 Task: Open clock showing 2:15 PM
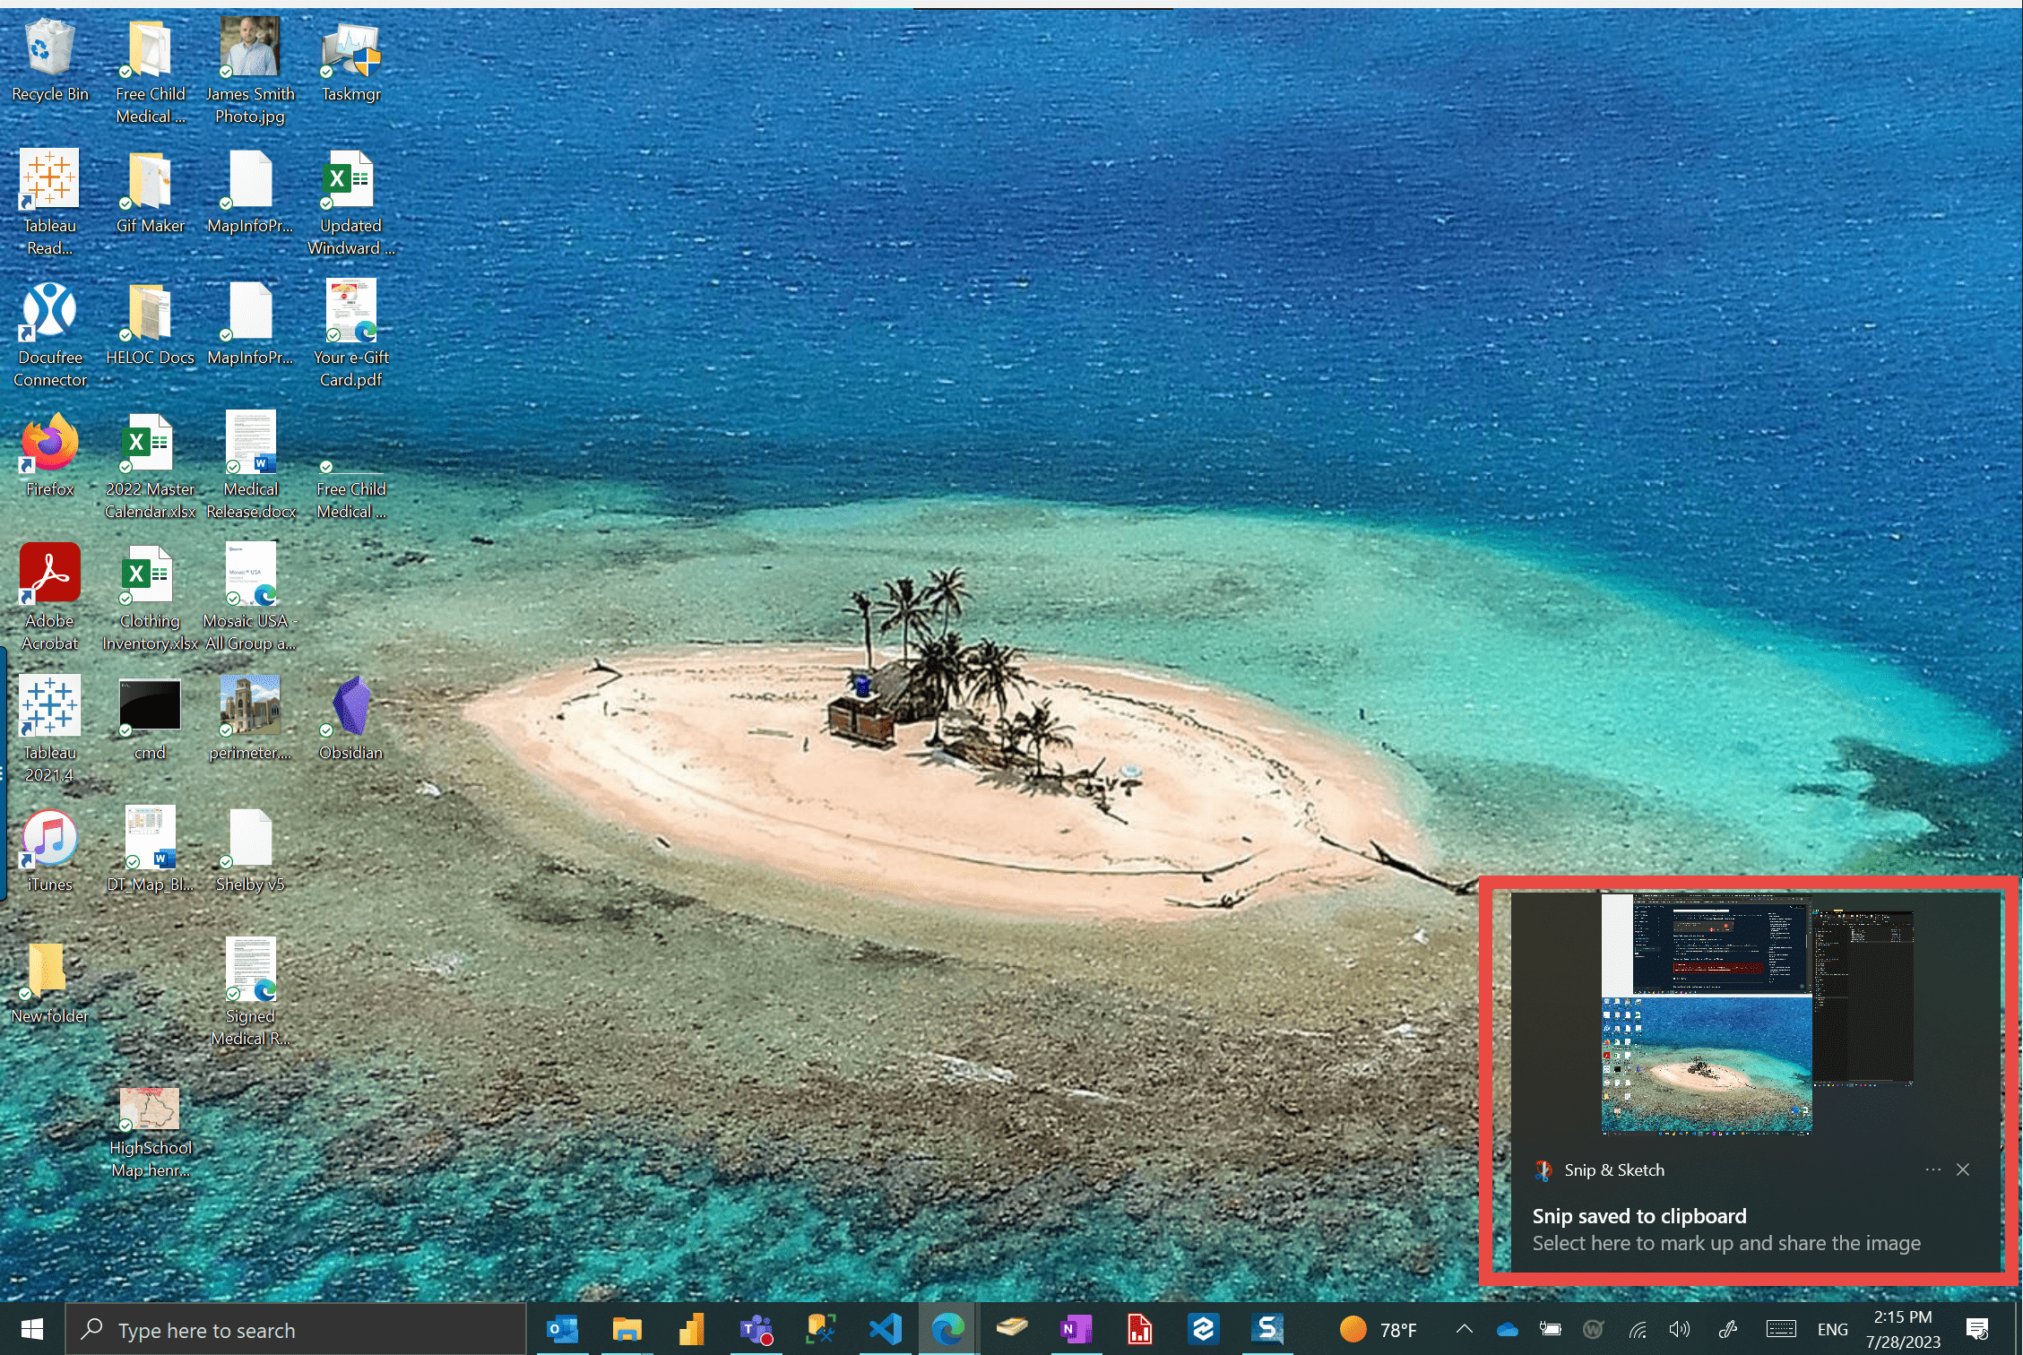pos(1903,1330)
